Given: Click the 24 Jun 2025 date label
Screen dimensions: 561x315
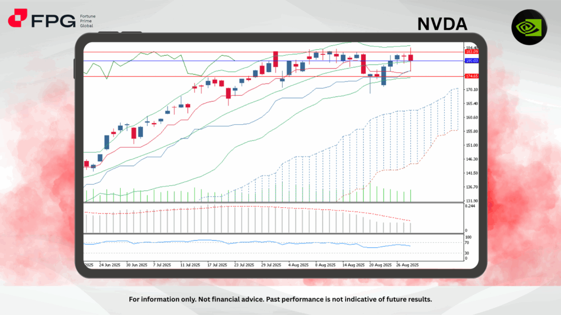Looking at the screenshot, I should 110,265.
